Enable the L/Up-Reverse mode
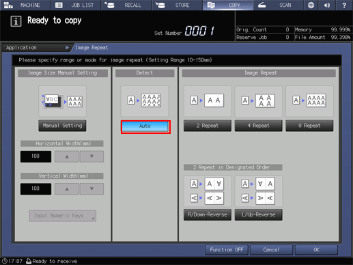 tap(259, 214)
